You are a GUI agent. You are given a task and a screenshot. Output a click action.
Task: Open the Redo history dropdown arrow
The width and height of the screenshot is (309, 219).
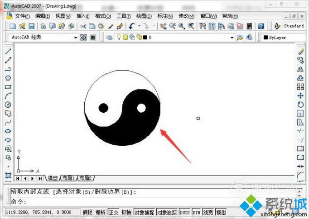tap(154, 26)
